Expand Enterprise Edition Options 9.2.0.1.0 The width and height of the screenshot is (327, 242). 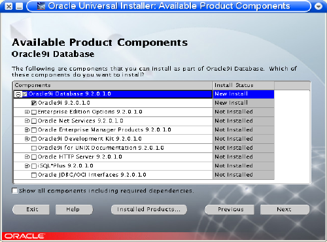[x=27, y=112]
